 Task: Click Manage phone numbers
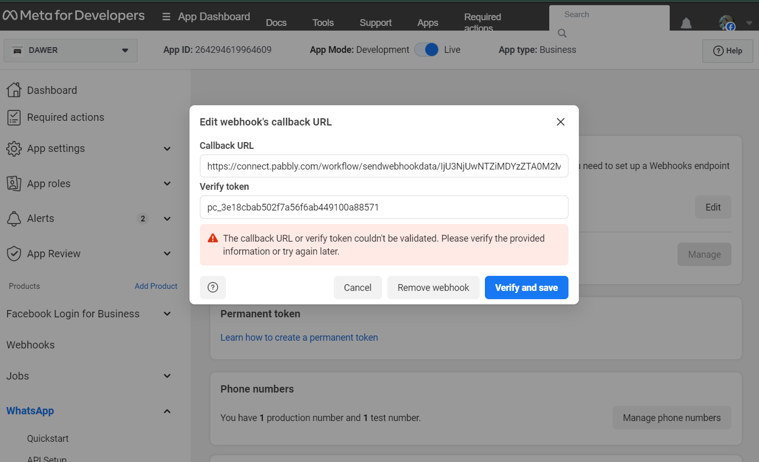point(672,418)
